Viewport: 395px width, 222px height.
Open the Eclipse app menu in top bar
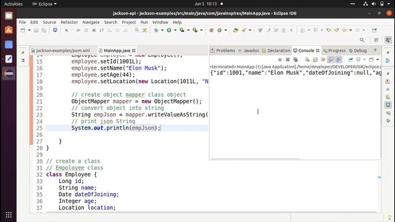[x=44, y=4]
